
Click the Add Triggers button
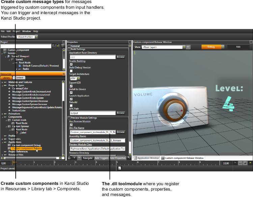point(102,158)
